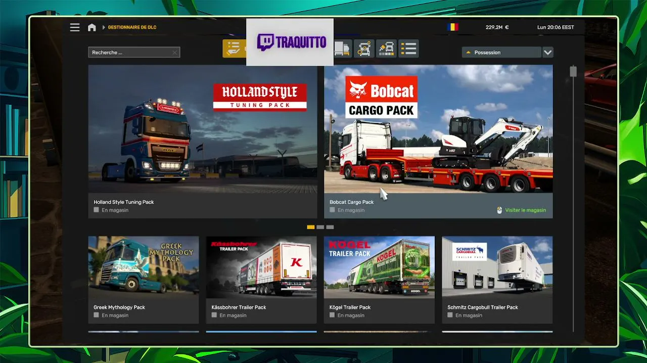
Task: Toggle Kässbohrer Trailer Pack checkbox
Action: (x=214, y=315)
